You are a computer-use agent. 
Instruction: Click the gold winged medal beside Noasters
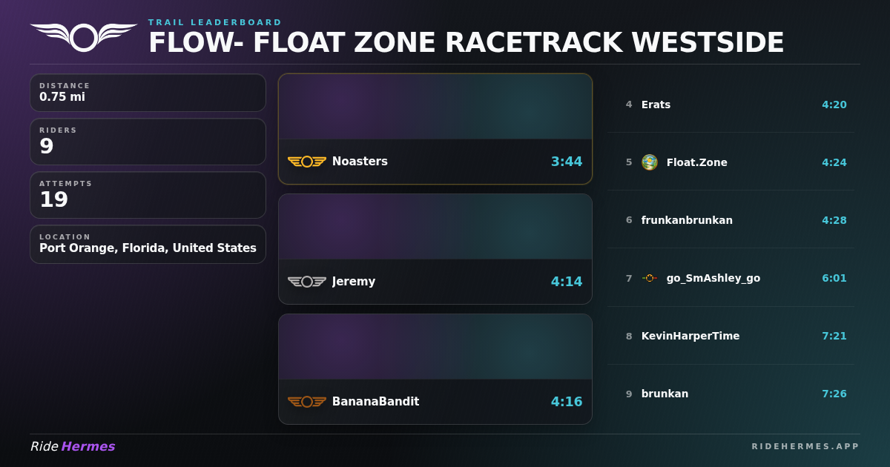click(307, 162)
